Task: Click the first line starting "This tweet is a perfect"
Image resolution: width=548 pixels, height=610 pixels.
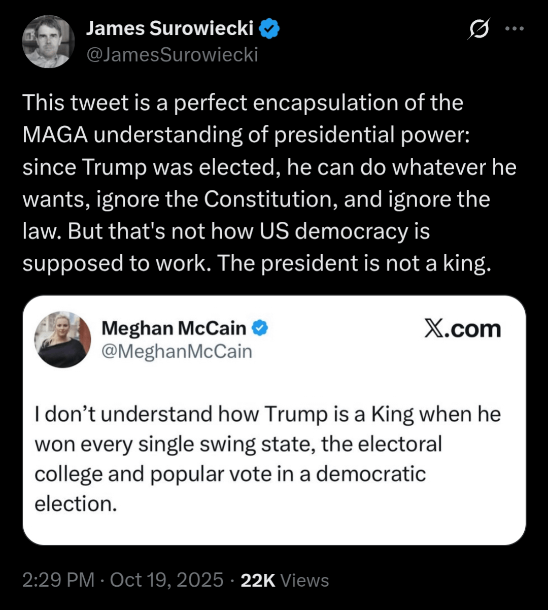Action: click(243, 103)
